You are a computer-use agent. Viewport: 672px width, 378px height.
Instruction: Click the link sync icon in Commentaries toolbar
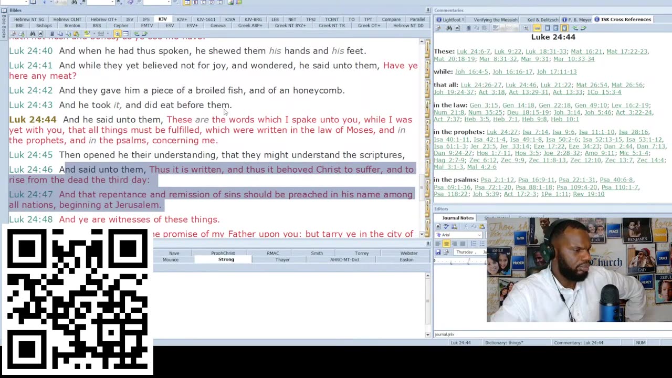537,28
